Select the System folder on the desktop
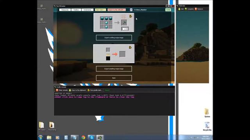Viewport: 250px width, 140px height. click(x=207, y=113)
